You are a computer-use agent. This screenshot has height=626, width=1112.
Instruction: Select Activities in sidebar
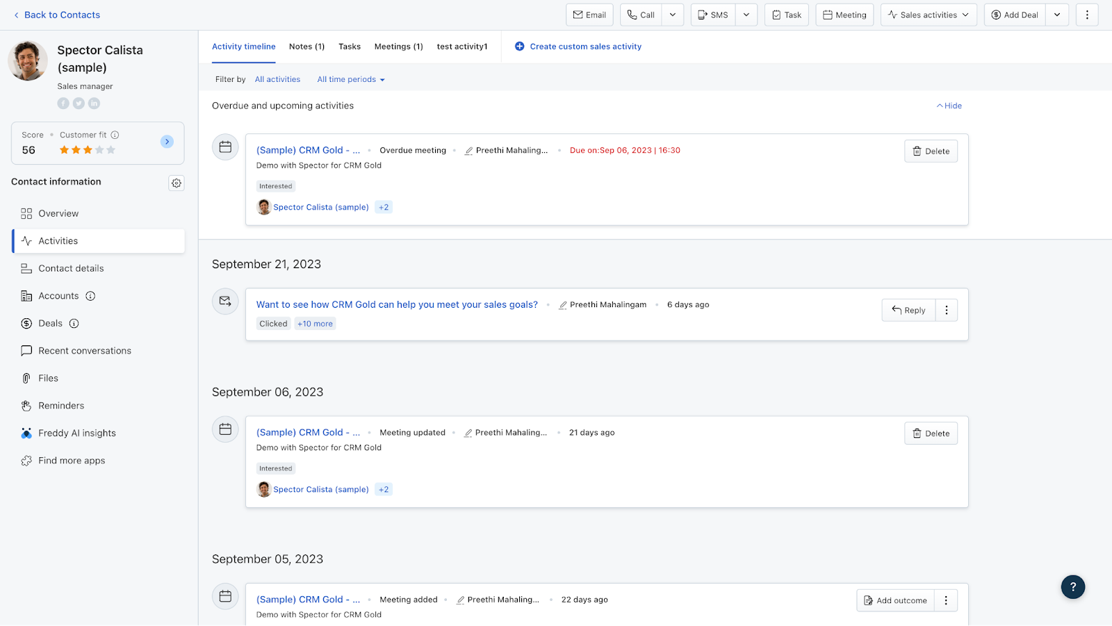click(x=98, y=241)
